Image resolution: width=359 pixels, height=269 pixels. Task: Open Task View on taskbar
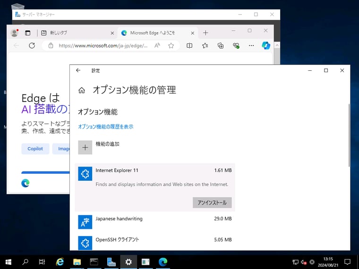[42, 262]
